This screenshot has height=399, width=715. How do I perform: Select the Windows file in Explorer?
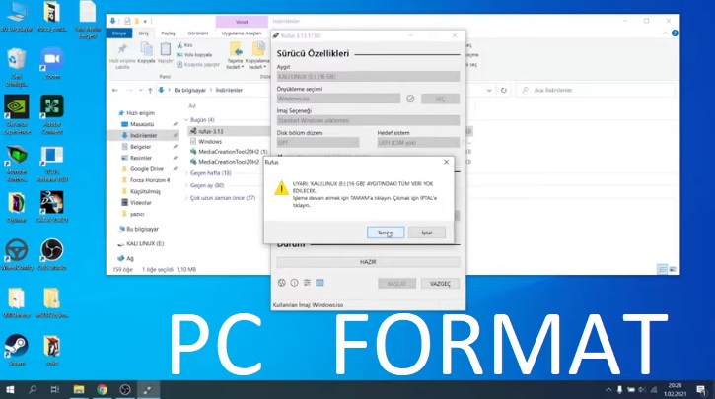(210, 141)
